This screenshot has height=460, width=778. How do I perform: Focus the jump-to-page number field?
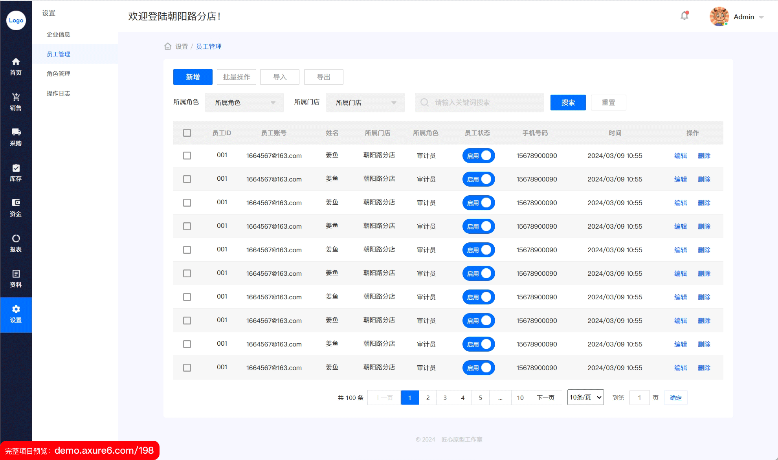coord(639,398)
